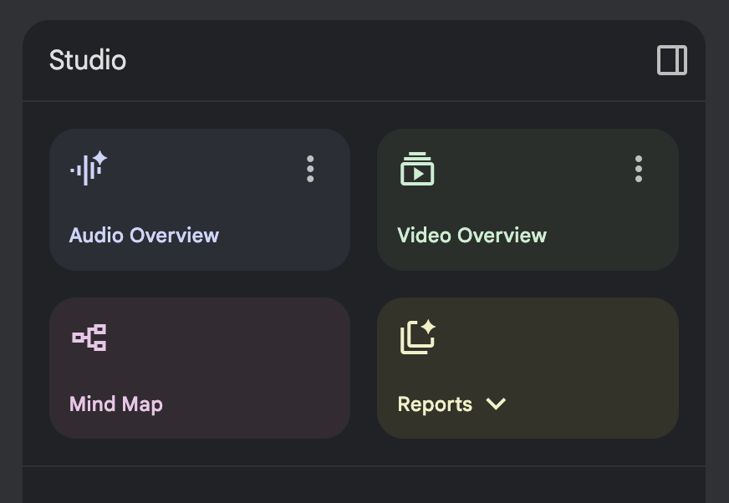Click the Audio Overview waveform sparkle icon
The image size is (729, 503).
pos(89,168)
